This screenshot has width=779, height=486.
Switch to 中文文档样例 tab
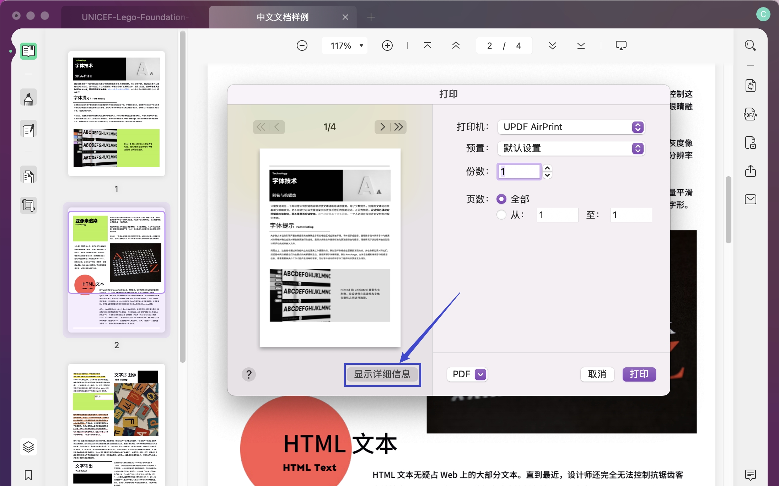click(283, 17)
